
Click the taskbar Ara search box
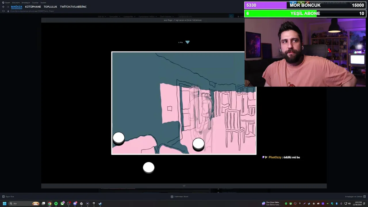[24, 204]
